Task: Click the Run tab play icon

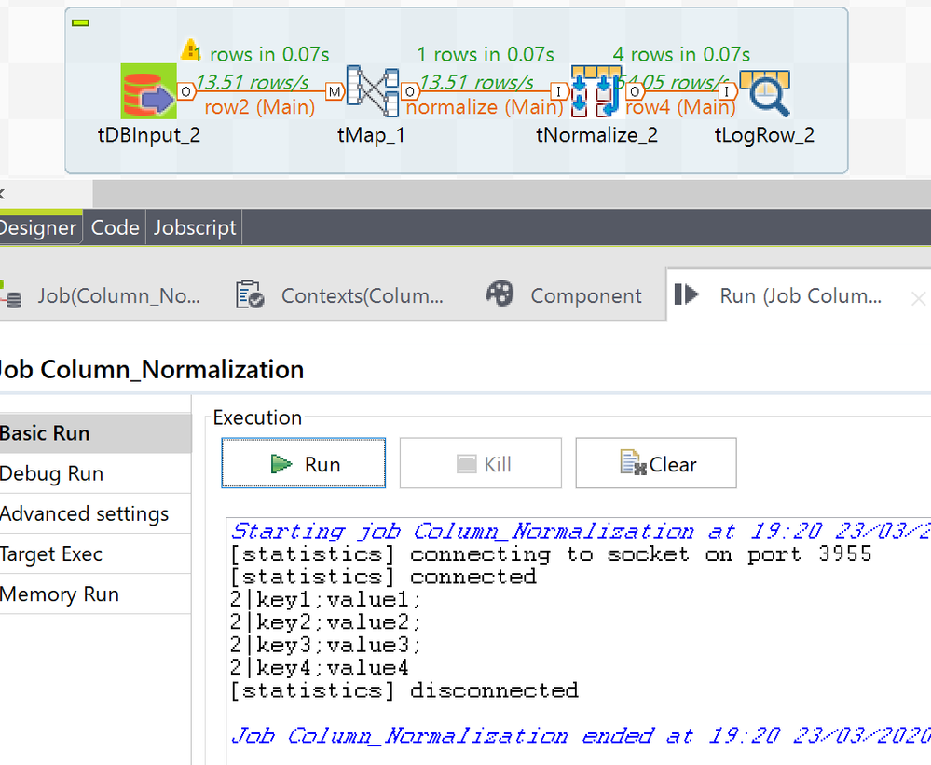Action: pos(686,294)
